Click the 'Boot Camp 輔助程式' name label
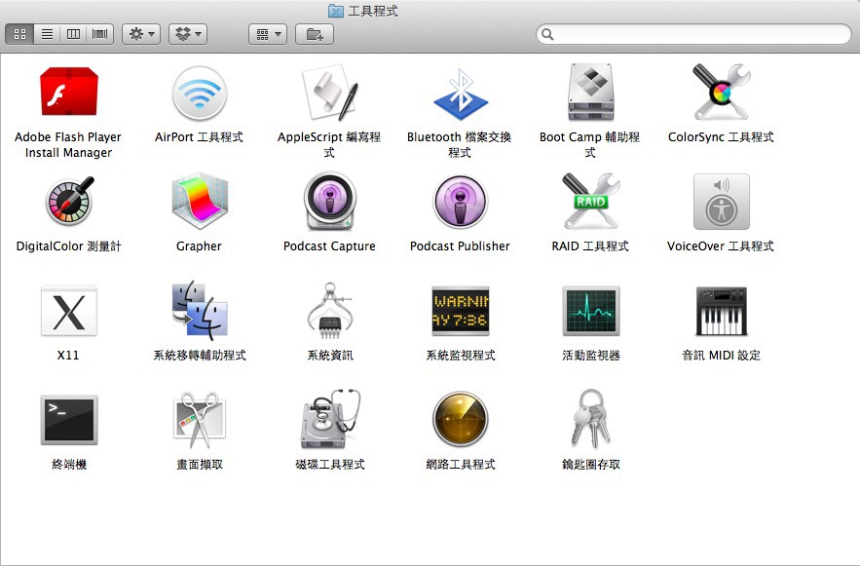The image size is (860, 566). click(590, 144)
